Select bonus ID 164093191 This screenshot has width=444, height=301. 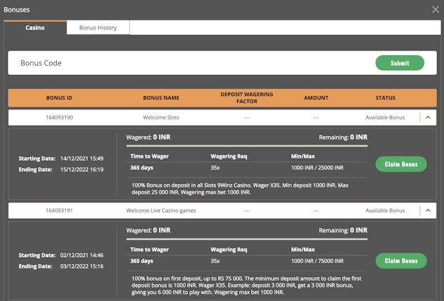pos(60,210)
